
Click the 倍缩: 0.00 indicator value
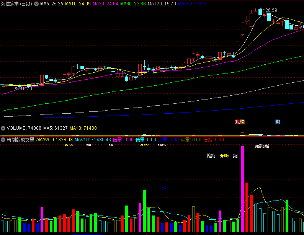tap(214, 140)
